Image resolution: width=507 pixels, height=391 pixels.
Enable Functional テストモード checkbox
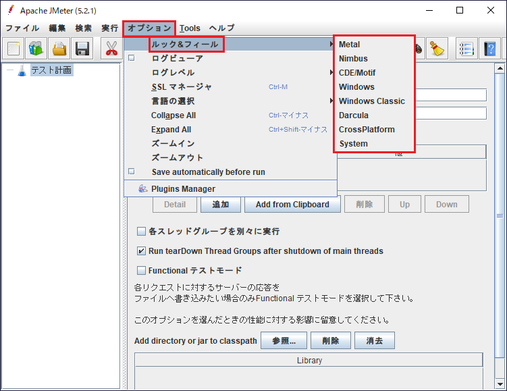(141, 270)
